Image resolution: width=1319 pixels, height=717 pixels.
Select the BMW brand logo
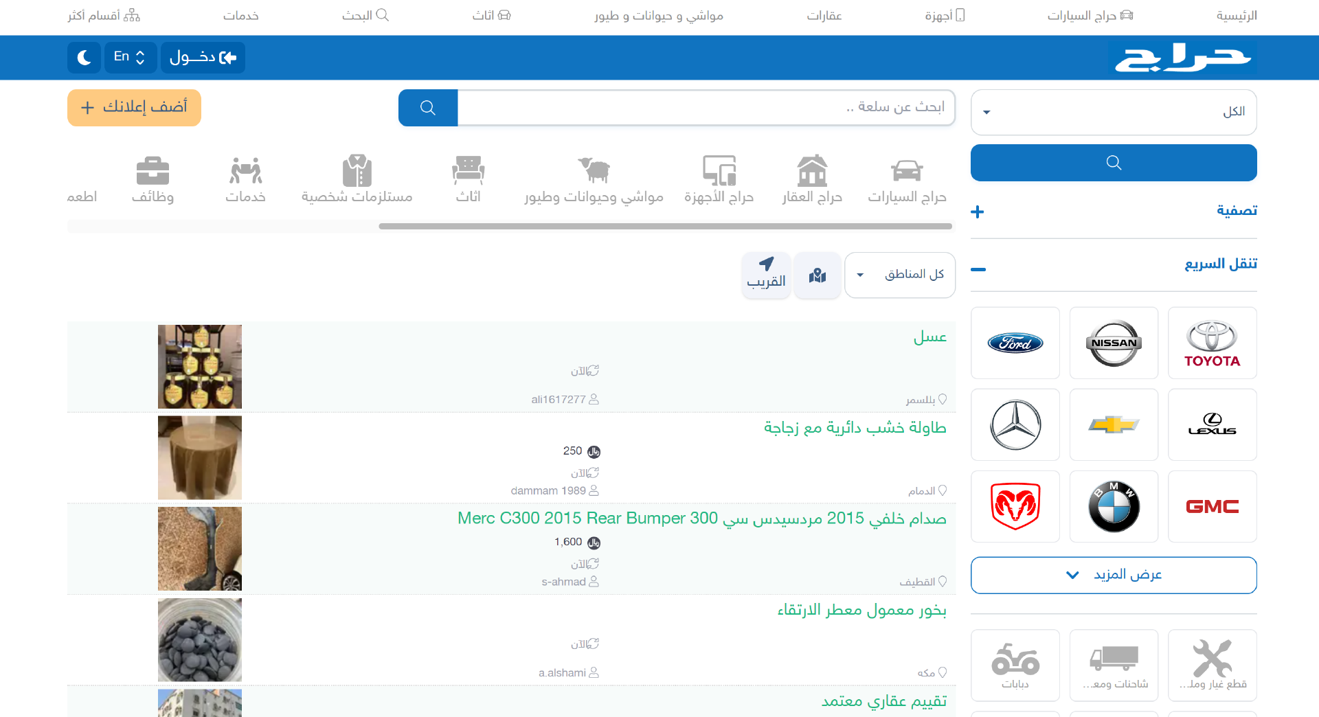[x=1114, y=506]
